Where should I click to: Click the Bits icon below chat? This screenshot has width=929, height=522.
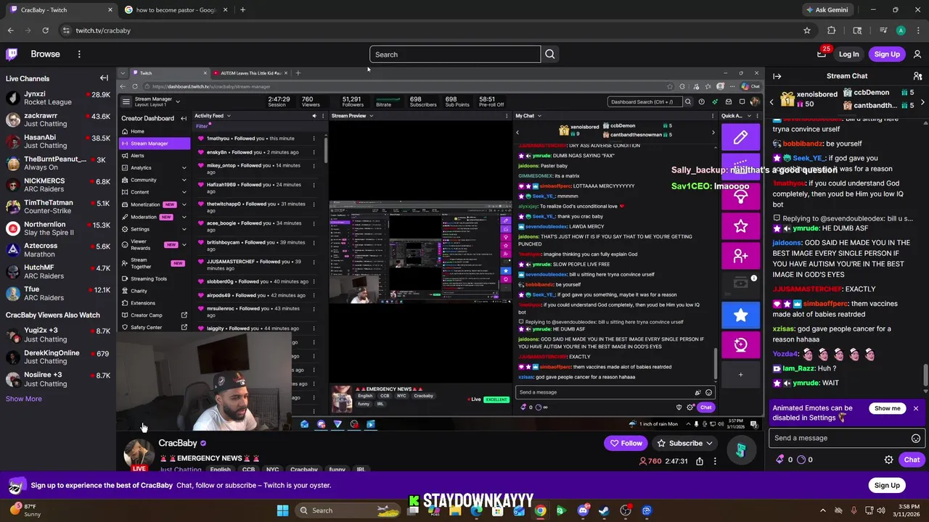tap(780, 460)
